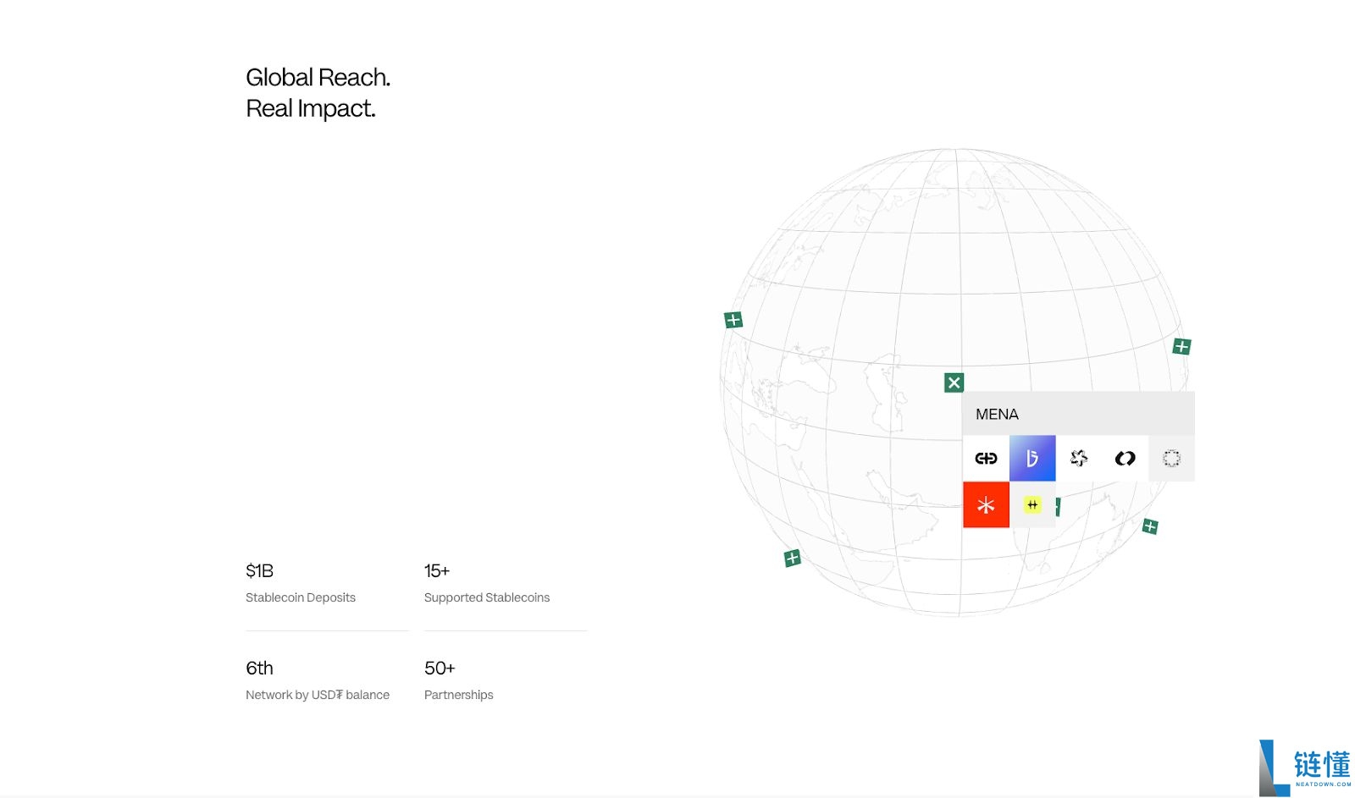Open the black double-swoosh partner logo
1355x798 pixels.
coord(1125,459)
